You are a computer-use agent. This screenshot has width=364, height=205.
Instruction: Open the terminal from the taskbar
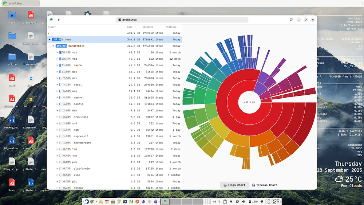(x=125, y=201)
